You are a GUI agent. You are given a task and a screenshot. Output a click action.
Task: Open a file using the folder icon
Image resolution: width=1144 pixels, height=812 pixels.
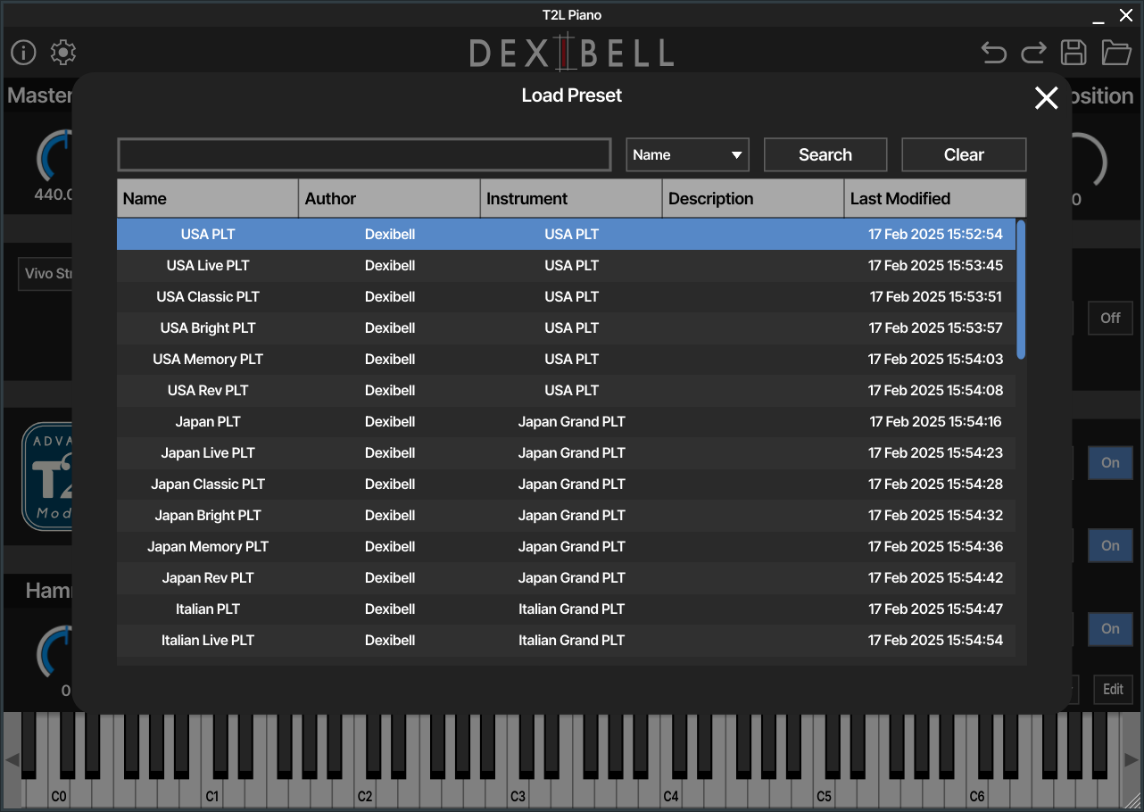point(1115,53)
